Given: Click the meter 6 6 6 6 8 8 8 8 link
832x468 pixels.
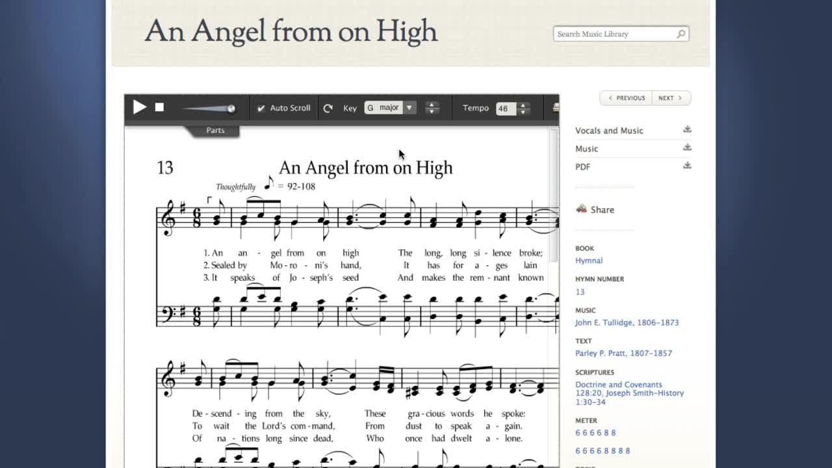Looking at the screenshot, I should [x=603, y=450].
